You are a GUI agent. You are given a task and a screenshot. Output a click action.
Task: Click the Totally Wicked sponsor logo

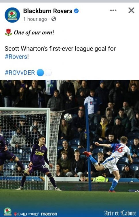point(26,214)
